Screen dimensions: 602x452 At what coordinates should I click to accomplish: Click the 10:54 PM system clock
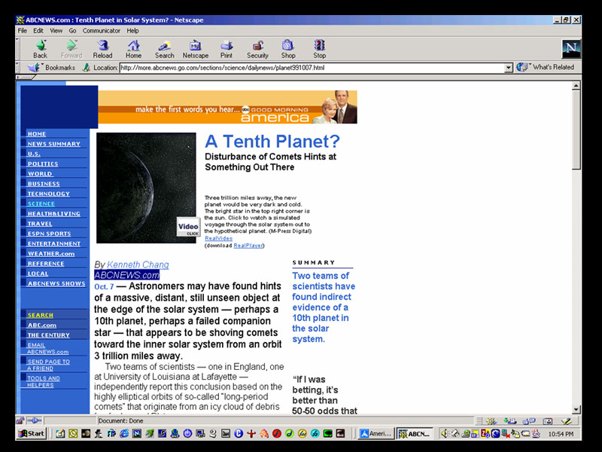click(561, 434)
